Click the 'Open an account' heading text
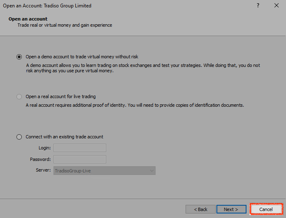This screenshot has height=218, width=286. tap(28, 19)
